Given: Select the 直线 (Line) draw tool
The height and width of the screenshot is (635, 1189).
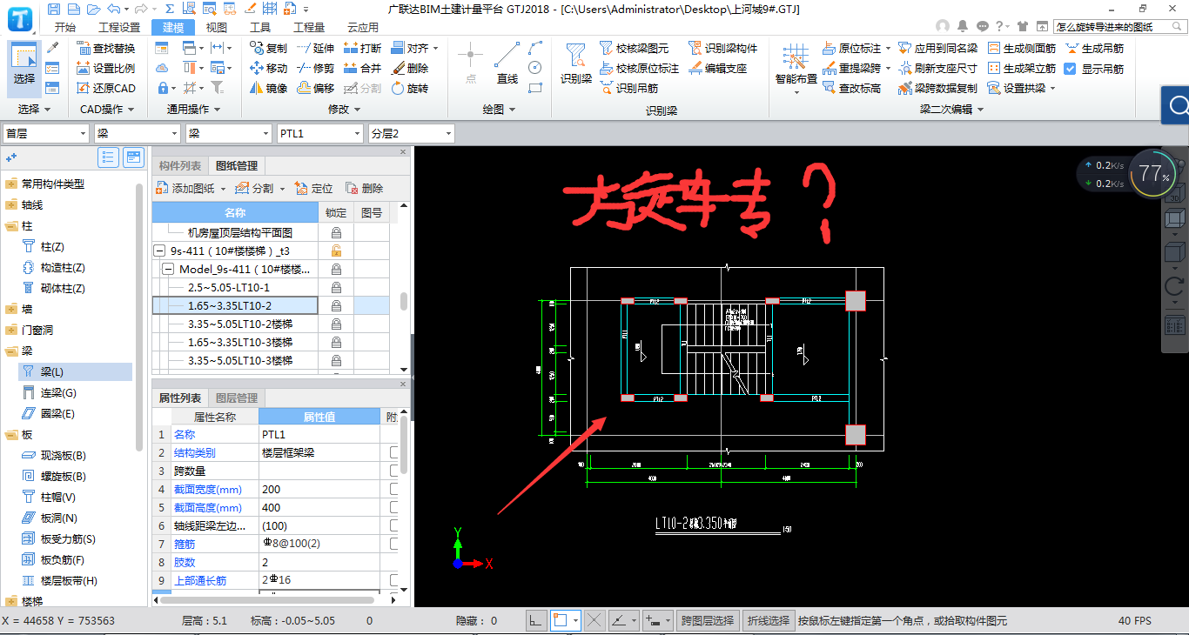Looking at the screenshot, I should pyautogui.click(x=507, y=63).
